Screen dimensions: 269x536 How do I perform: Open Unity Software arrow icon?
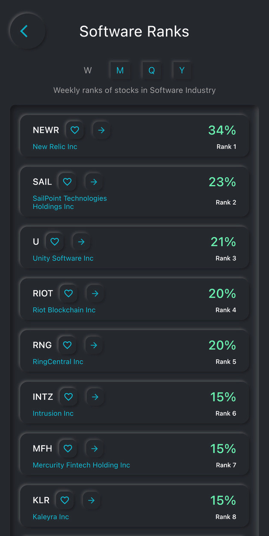pyautogui.click(x=81, y=242)
